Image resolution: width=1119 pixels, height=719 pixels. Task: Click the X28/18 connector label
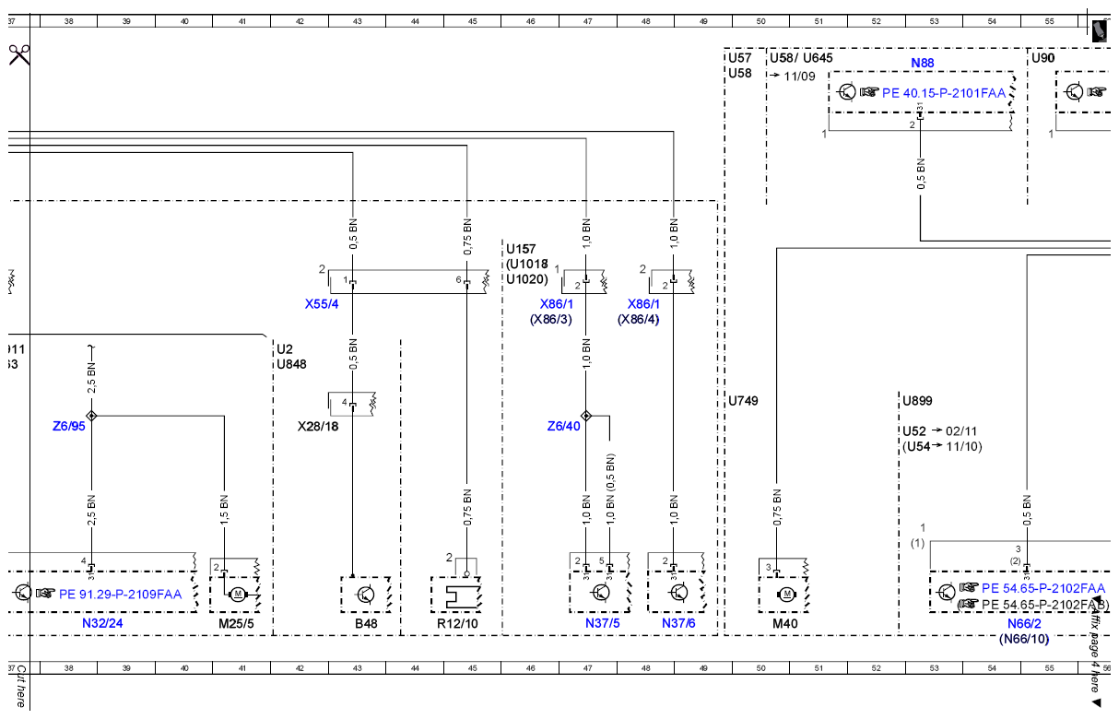click(319, 427)
